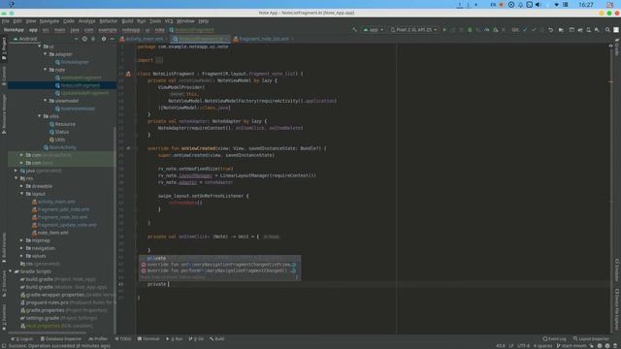Select NoteViewModel in project tree
The height and width of the screenshot is (349, 621).
point(78,109)
